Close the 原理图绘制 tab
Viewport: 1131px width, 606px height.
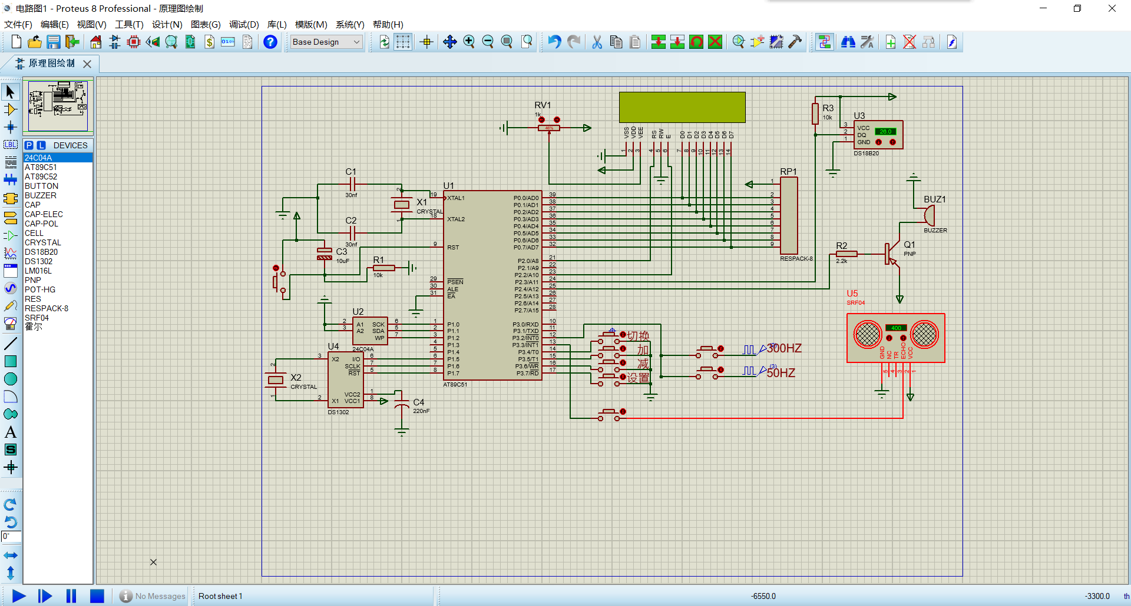tap(87, 64)
